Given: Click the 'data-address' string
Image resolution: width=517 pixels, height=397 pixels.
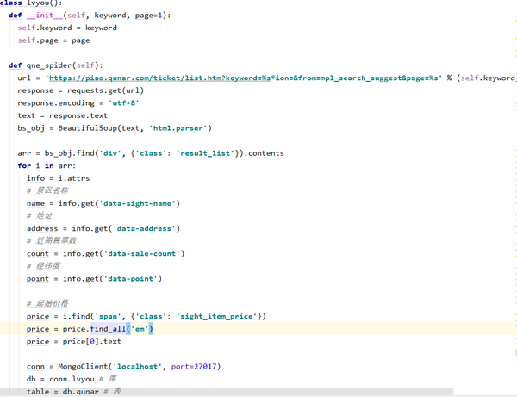Looking at the screenshot, I should (x=144, y=228).
